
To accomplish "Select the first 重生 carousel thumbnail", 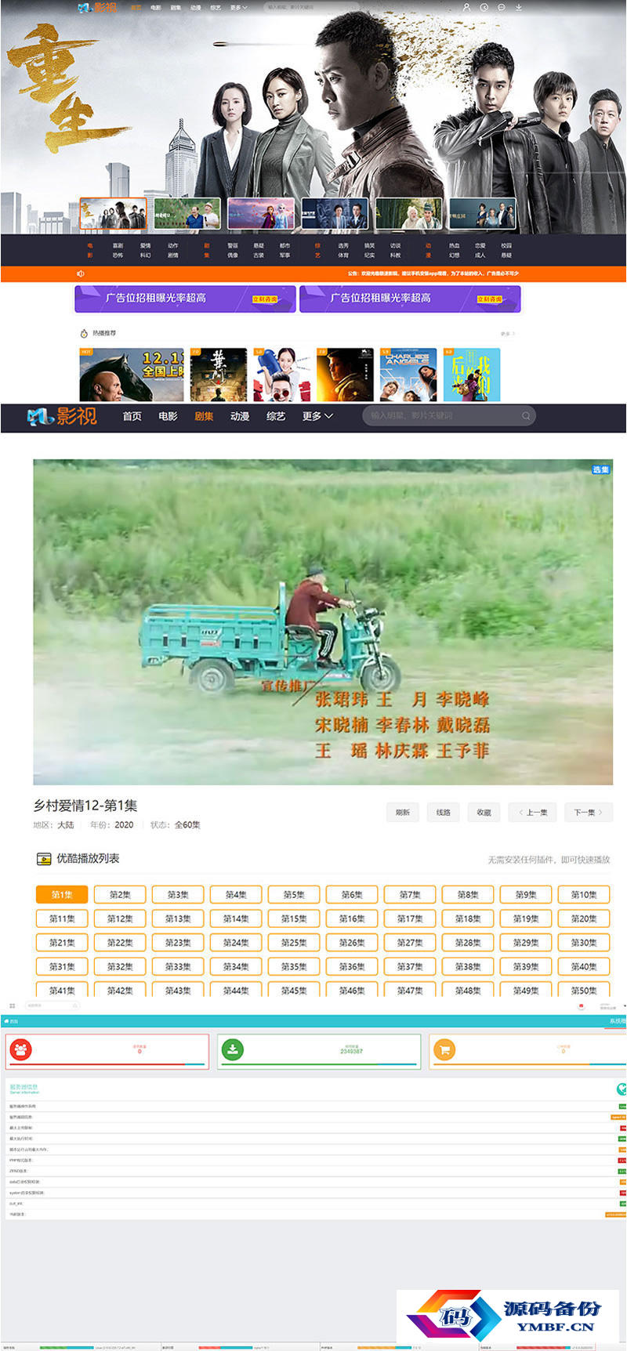I will 113,213.
